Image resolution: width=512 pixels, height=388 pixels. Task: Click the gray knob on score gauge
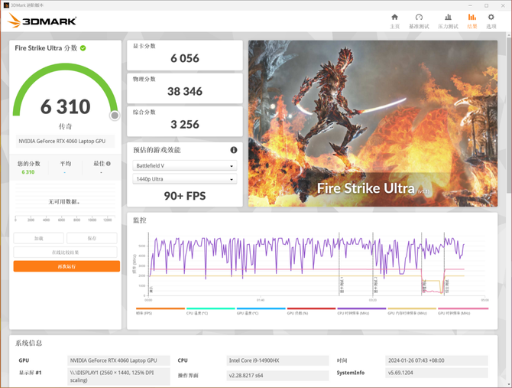(115, 116)
